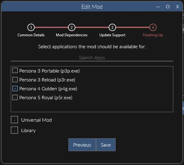Click the Universal Mod label text
This screenshot has height=165, width=184.
coord(36,120)
